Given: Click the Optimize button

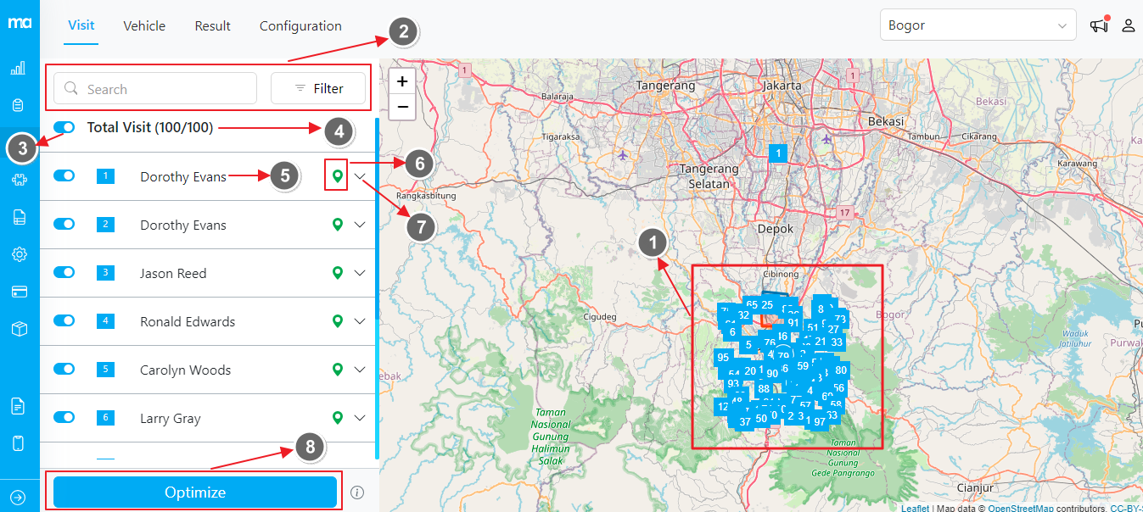Looking at the screenshot, I should [195, 493].
